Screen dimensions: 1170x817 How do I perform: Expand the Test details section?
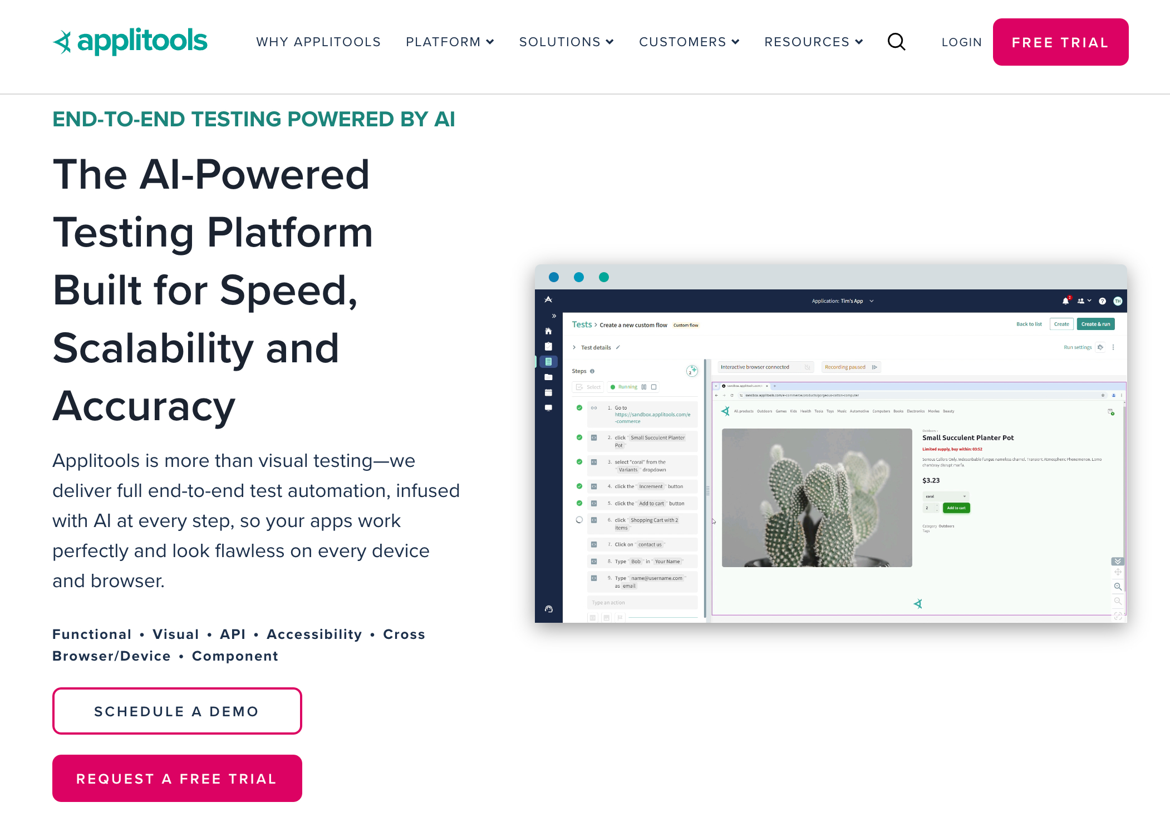point(574,347)
